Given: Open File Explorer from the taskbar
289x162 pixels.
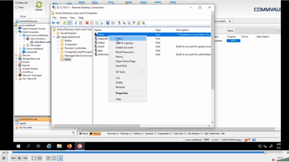Looking at the screenshot, I should tap(59, 146).
